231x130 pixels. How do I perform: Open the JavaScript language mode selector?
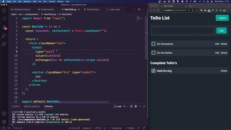115,128
